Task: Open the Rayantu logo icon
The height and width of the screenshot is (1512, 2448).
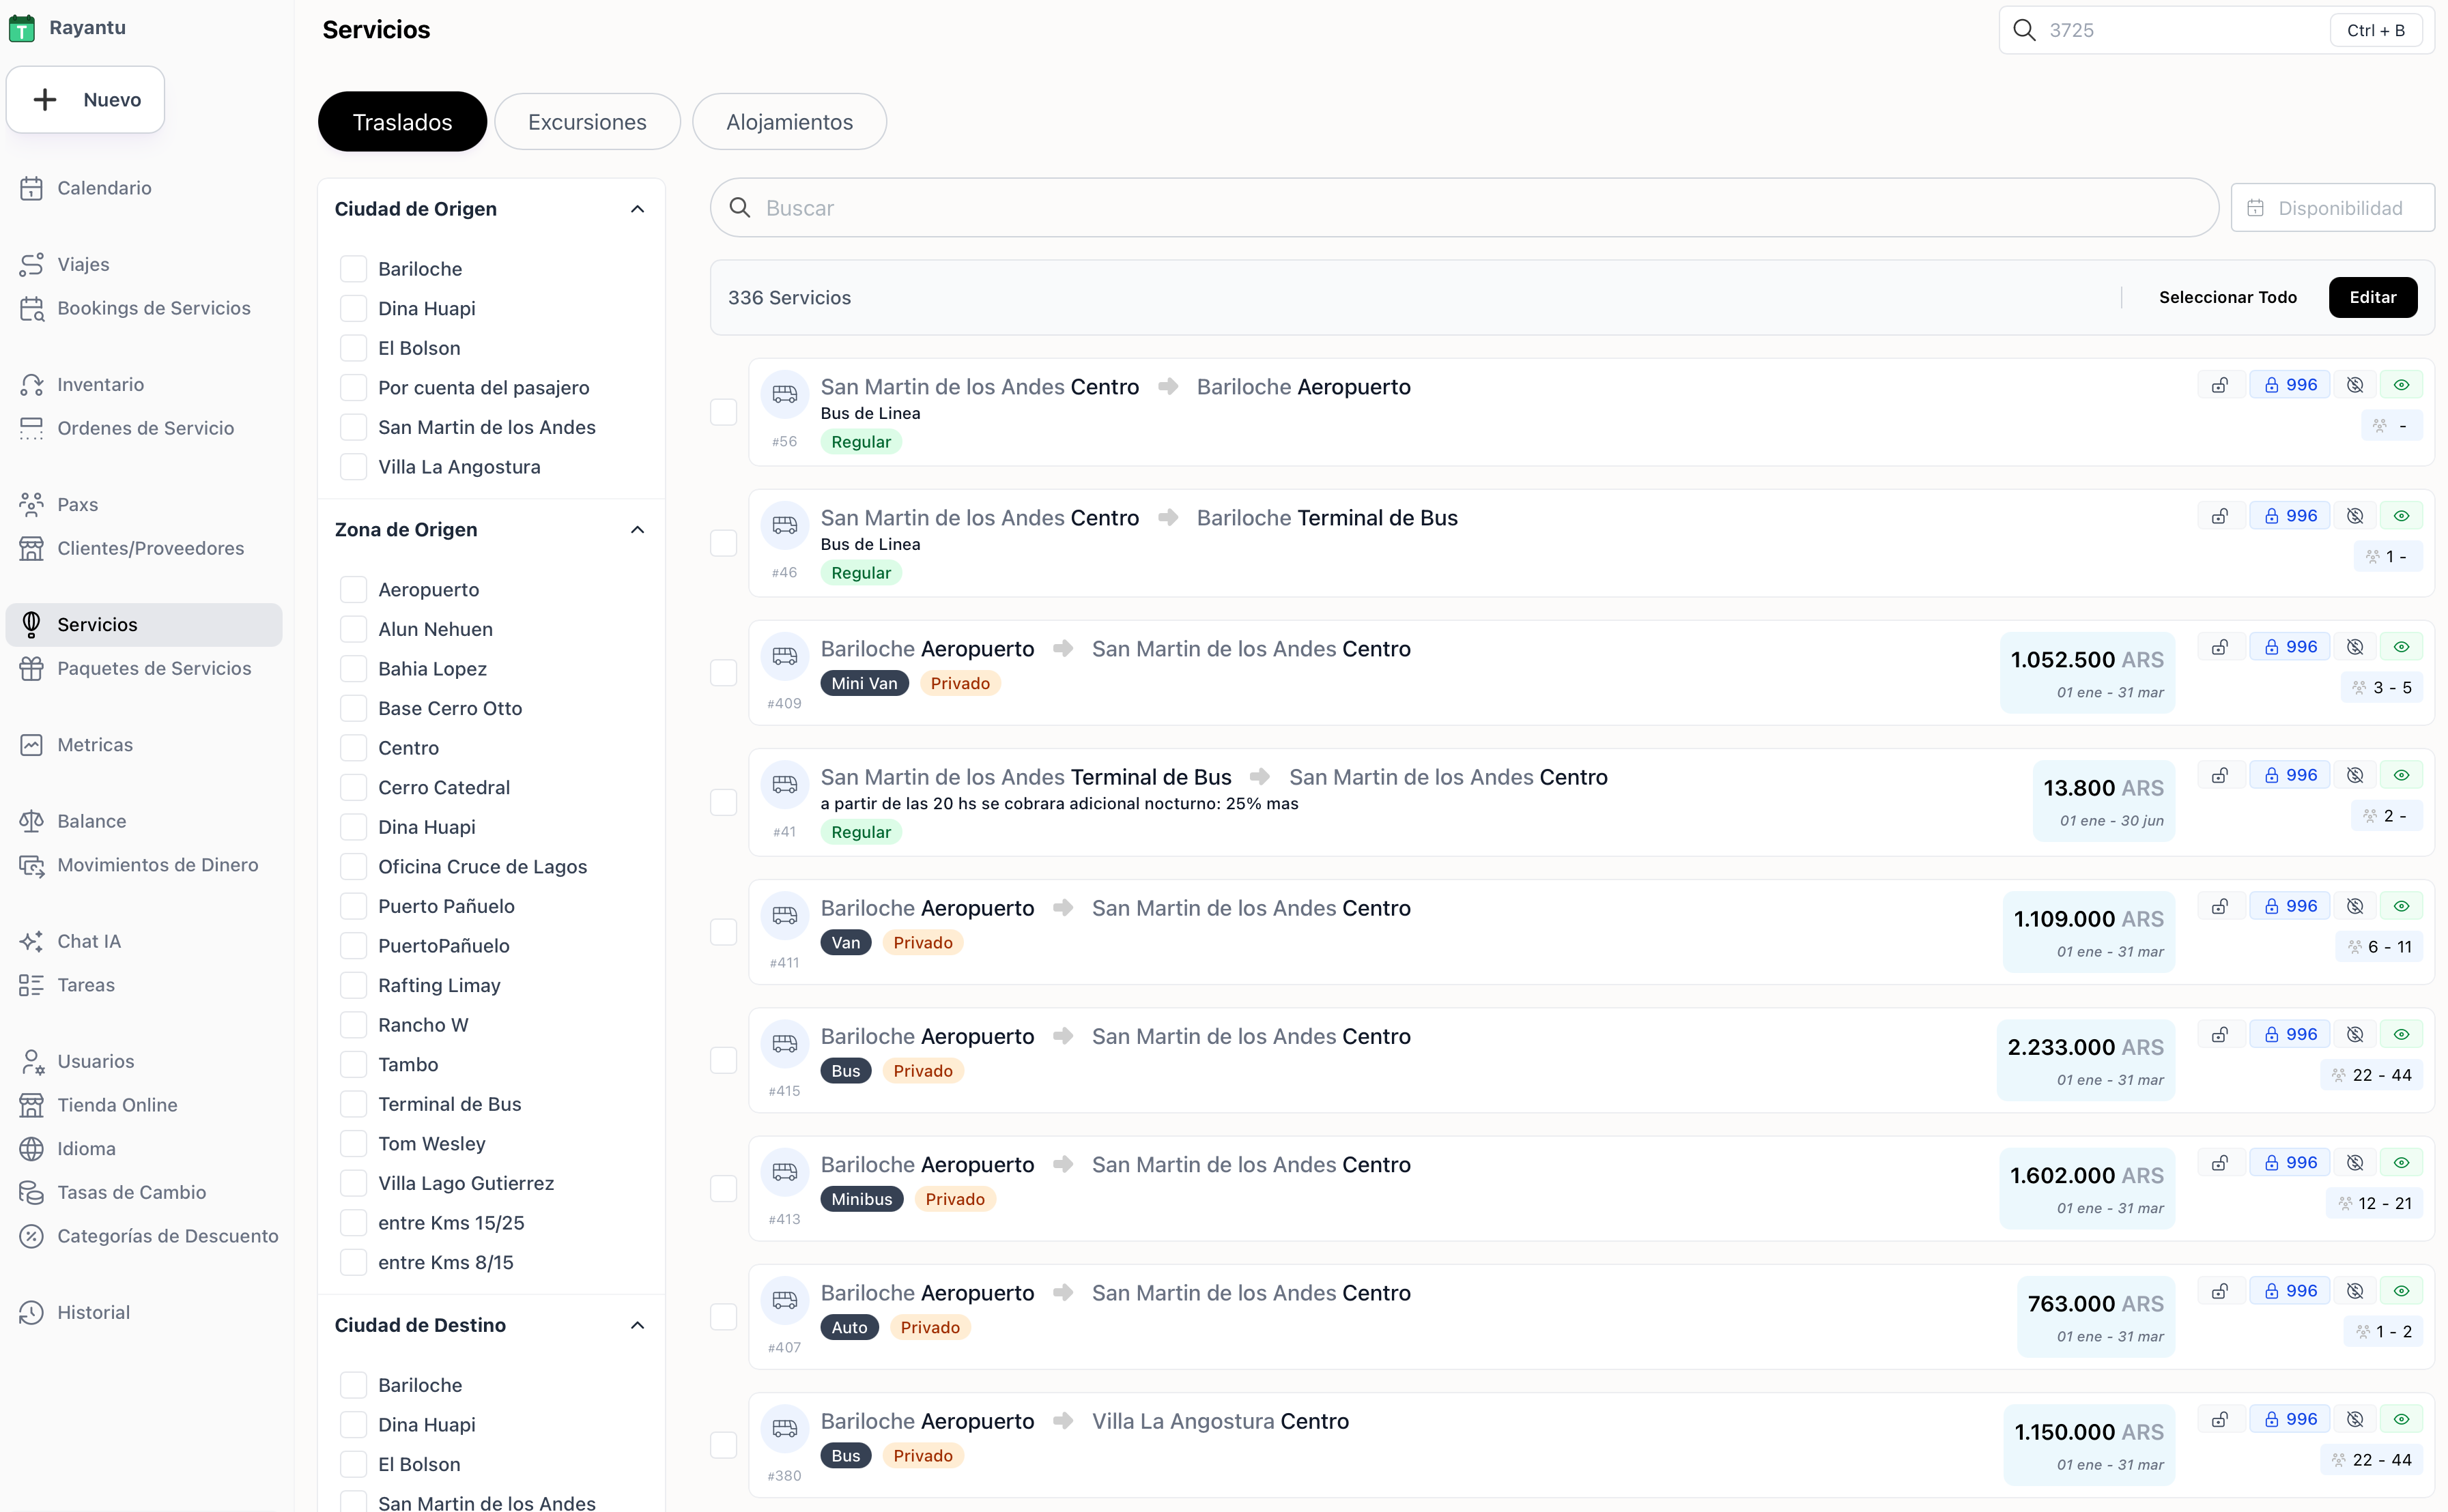Action: coord(22,27)
